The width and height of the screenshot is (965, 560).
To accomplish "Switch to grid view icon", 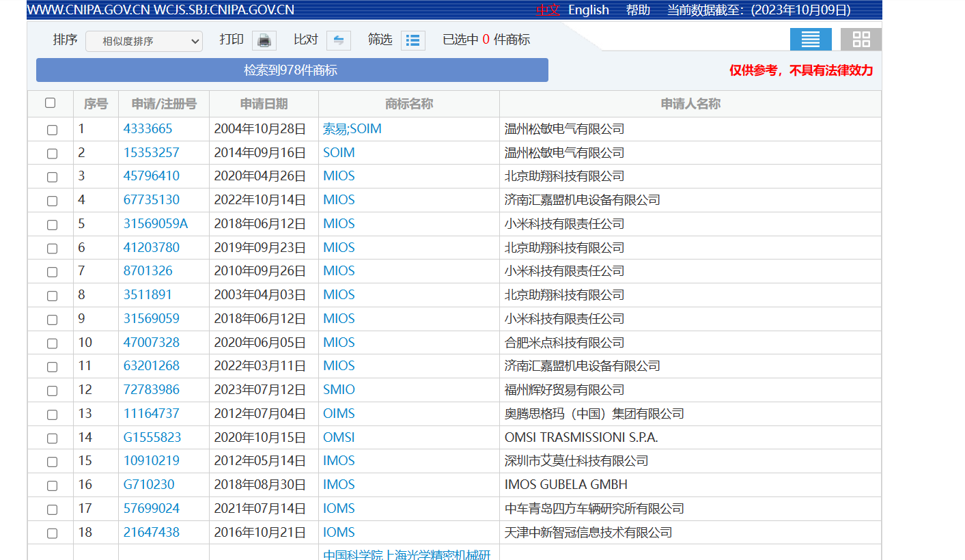I will (x=861, y=40).
